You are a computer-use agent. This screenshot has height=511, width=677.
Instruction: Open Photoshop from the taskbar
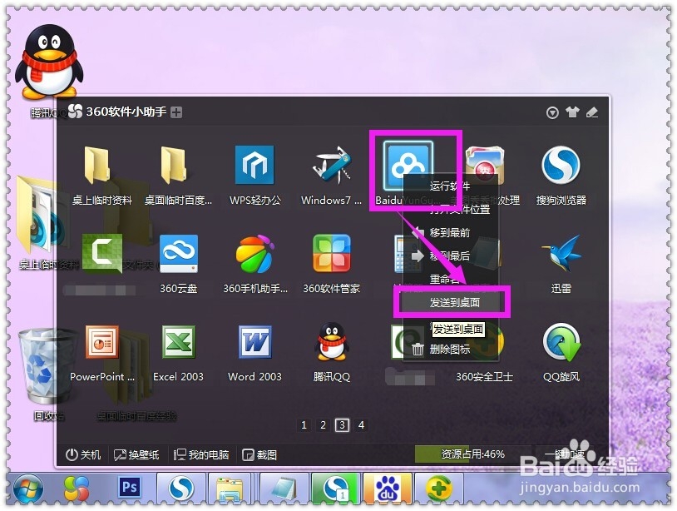pyautogui.click(x=130, y=488)
